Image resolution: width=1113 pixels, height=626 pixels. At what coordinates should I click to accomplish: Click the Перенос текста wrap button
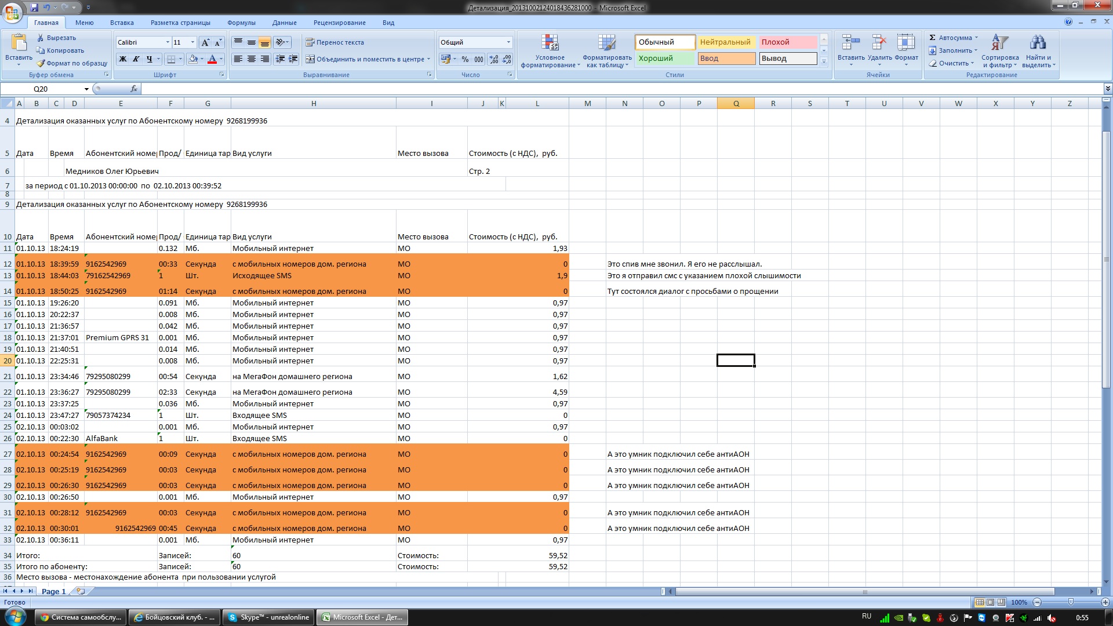tap(335, 42)
